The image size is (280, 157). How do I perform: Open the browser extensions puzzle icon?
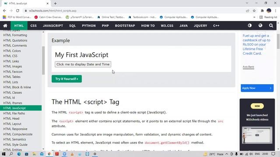[262, 10]
